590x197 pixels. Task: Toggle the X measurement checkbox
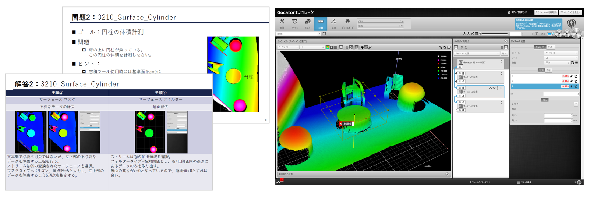[576, 76]
